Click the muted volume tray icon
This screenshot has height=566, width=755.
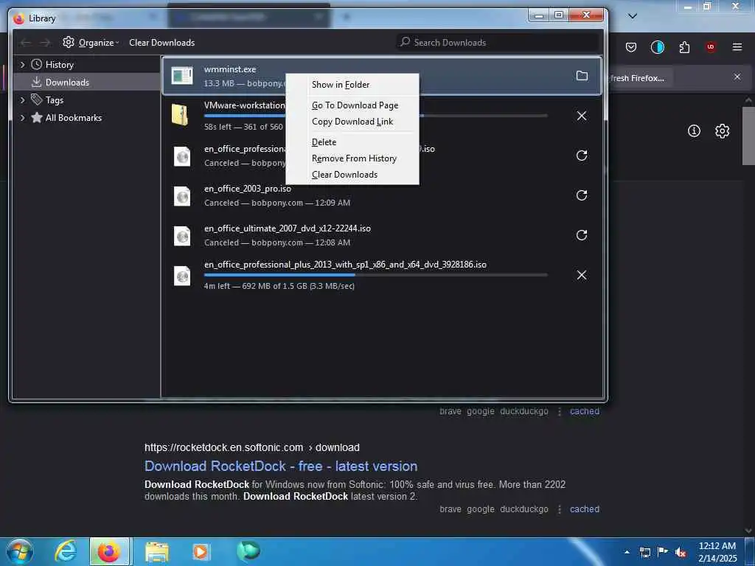(681, 553)
